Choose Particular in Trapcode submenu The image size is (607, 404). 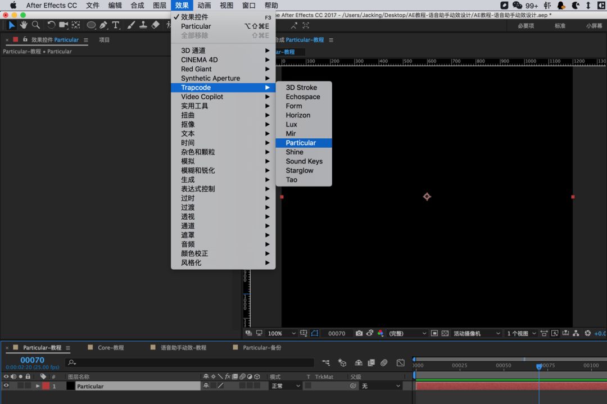click(x=303, y=143)
